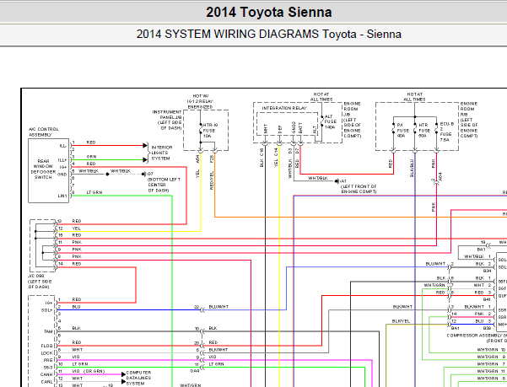Click the 'A/C CONTROL ASSEMBLY' label
Image resolution: width=507 pixels, height=387 pixels.
[44, 132]
